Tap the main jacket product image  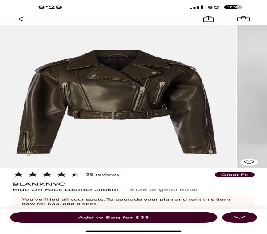(118, 96)
